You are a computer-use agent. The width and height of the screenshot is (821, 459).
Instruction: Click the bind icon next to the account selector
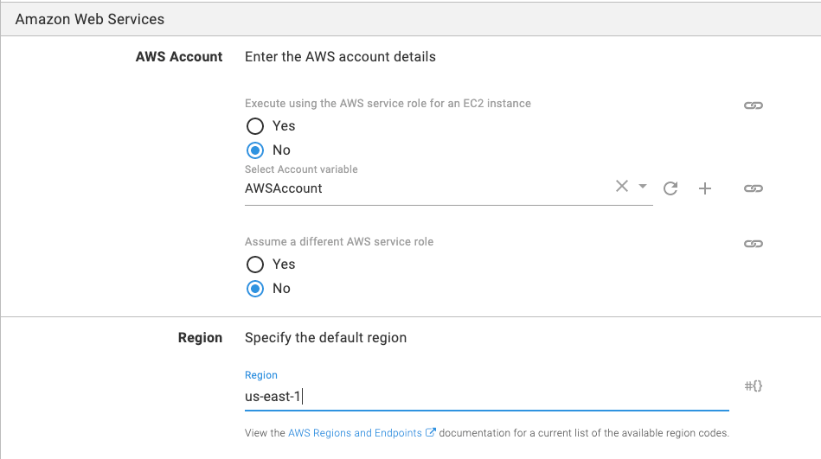(x=753, y=188)
